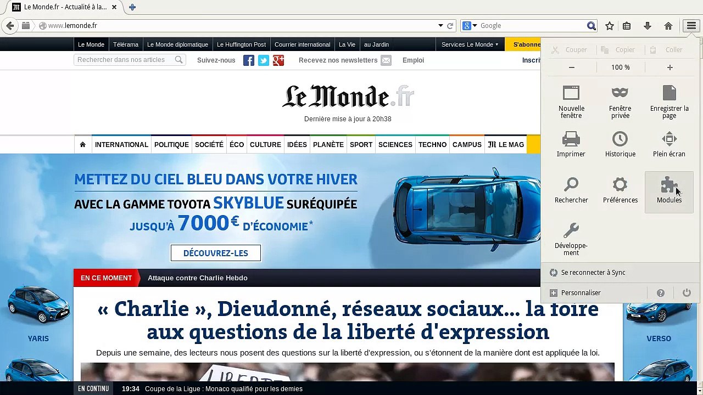The image size is (703, 395).
Task: Open the Emploi link
Action: tap(413, 60)
